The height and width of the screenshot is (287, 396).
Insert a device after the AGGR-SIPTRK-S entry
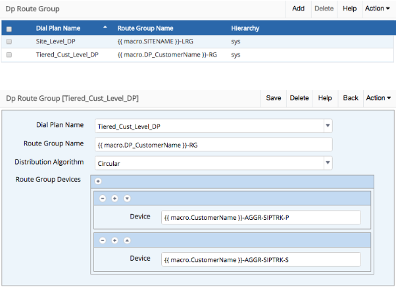point(114,240)
